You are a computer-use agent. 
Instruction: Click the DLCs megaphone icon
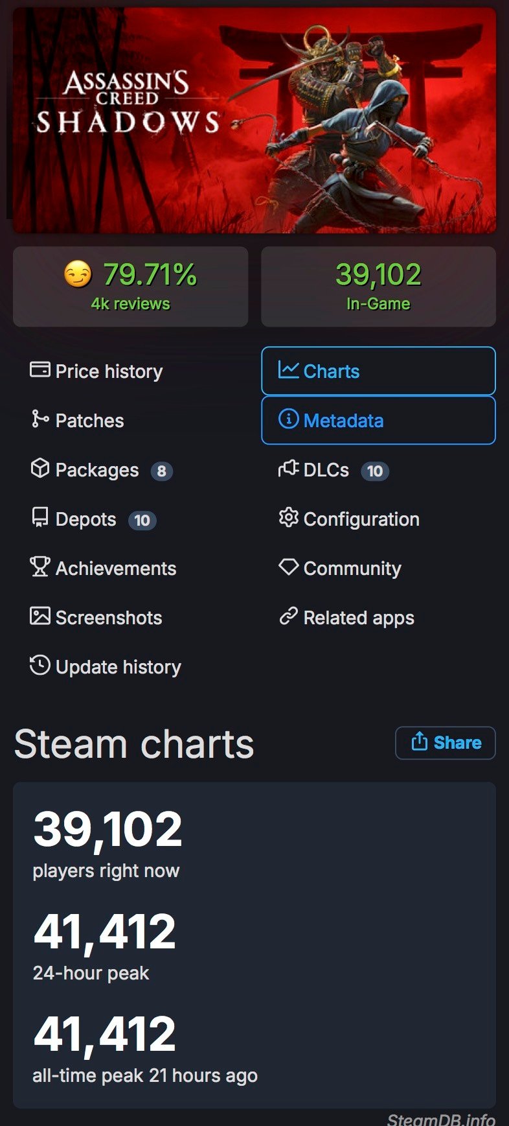[x=288, y=468]
